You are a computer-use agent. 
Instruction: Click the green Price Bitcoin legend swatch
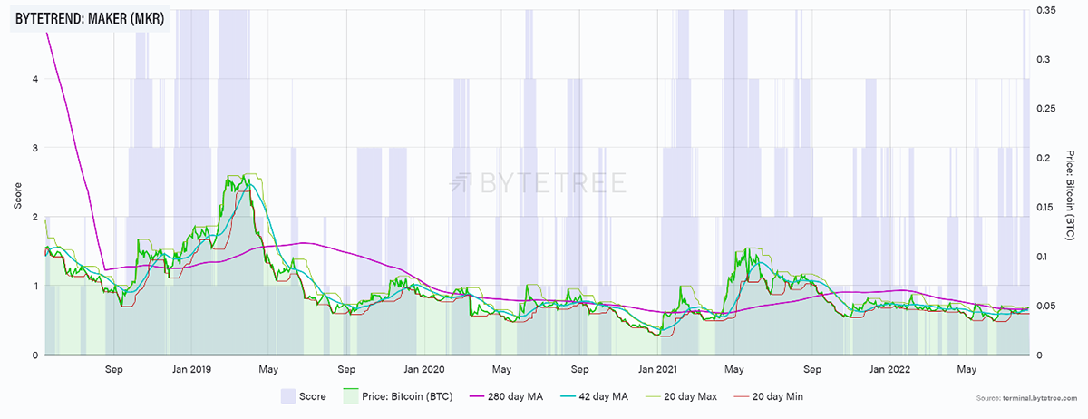click(x=350, y=396)
